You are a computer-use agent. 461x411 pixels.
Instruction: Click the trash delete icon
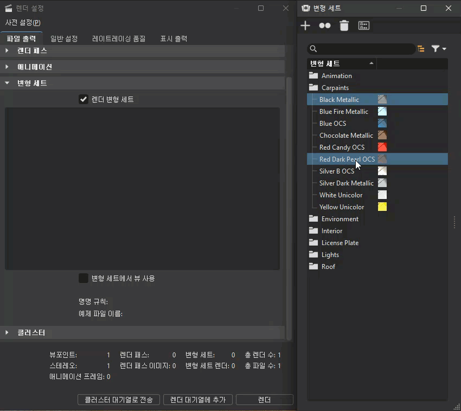(344, 25)
